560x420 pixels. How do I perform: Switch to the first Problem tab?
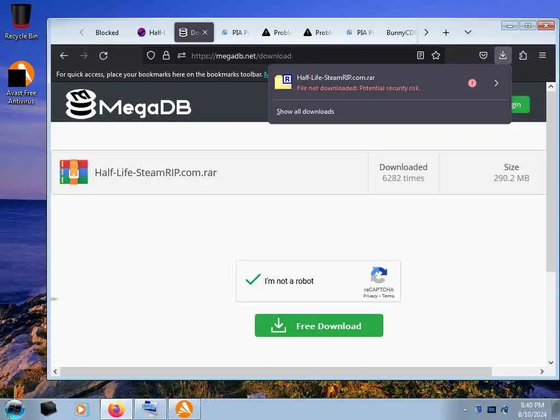tap(277, 32)
